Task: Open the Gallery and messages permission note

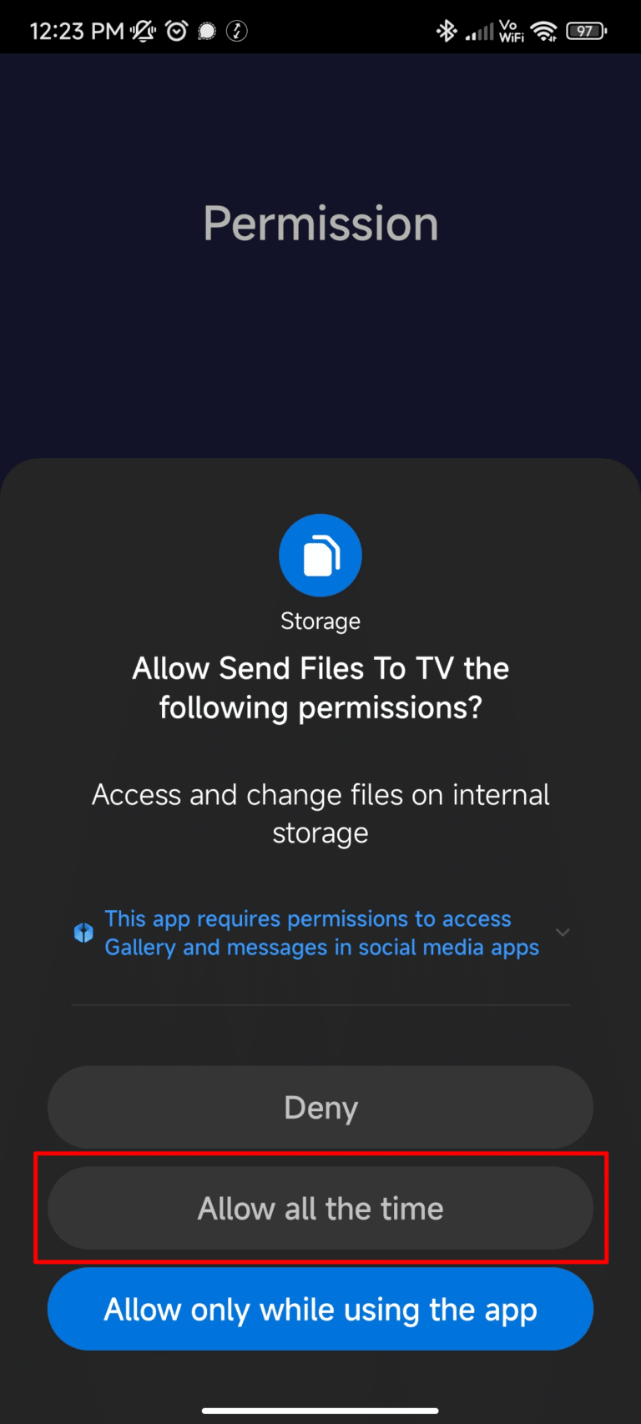Action: click(x=321, y=933)
